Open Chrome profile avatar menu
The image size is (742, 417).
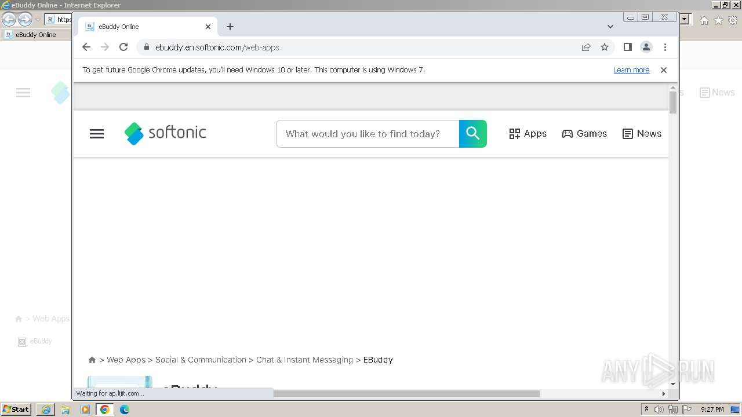(x=646, y=47)
